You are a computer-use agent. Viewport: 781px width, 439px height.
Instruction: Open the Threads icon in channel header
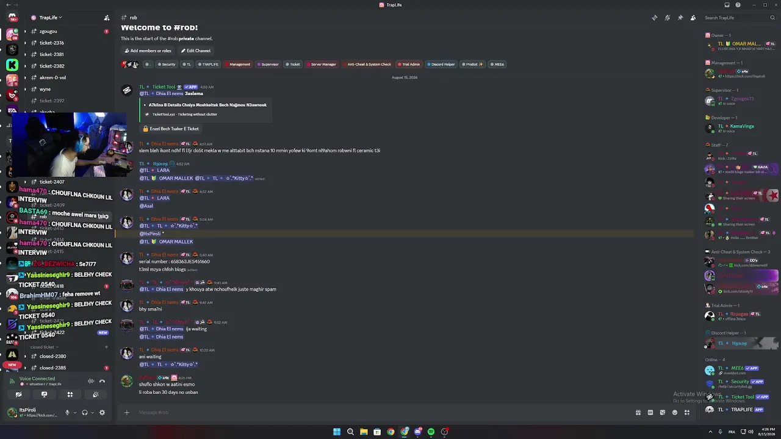654,18
